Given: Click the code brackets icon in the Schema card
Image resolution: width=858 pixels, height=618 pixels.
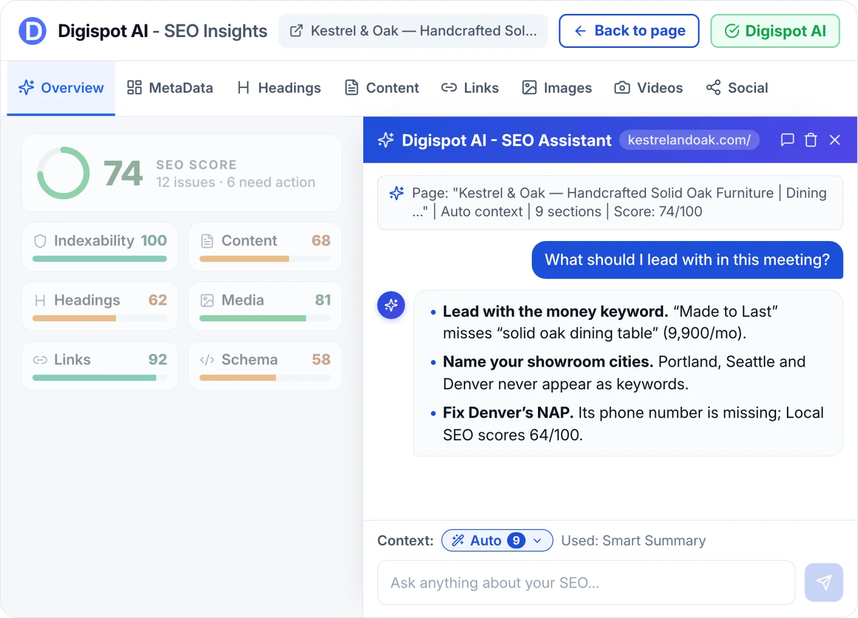Looking at the screenshot, I should (207, 360).
